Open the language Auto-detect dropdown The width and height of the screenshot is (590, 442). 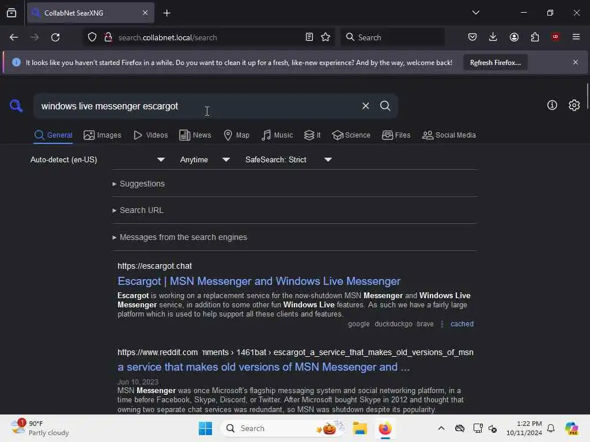click(x=97, y=160)
